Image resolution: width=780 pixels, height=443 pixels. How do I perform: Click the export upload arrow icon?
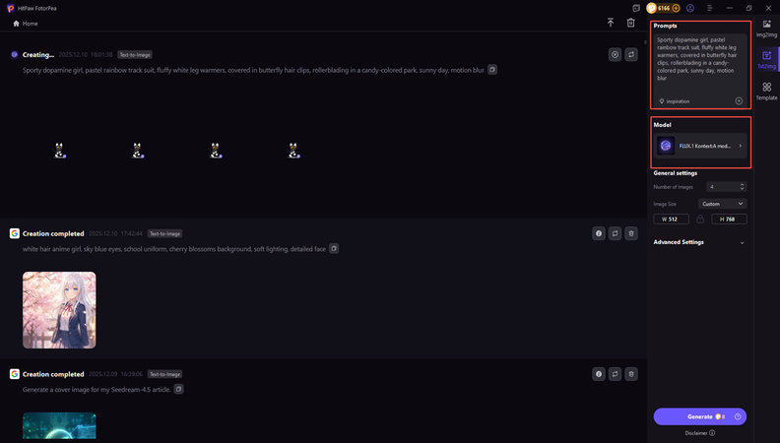pos(611,23)
